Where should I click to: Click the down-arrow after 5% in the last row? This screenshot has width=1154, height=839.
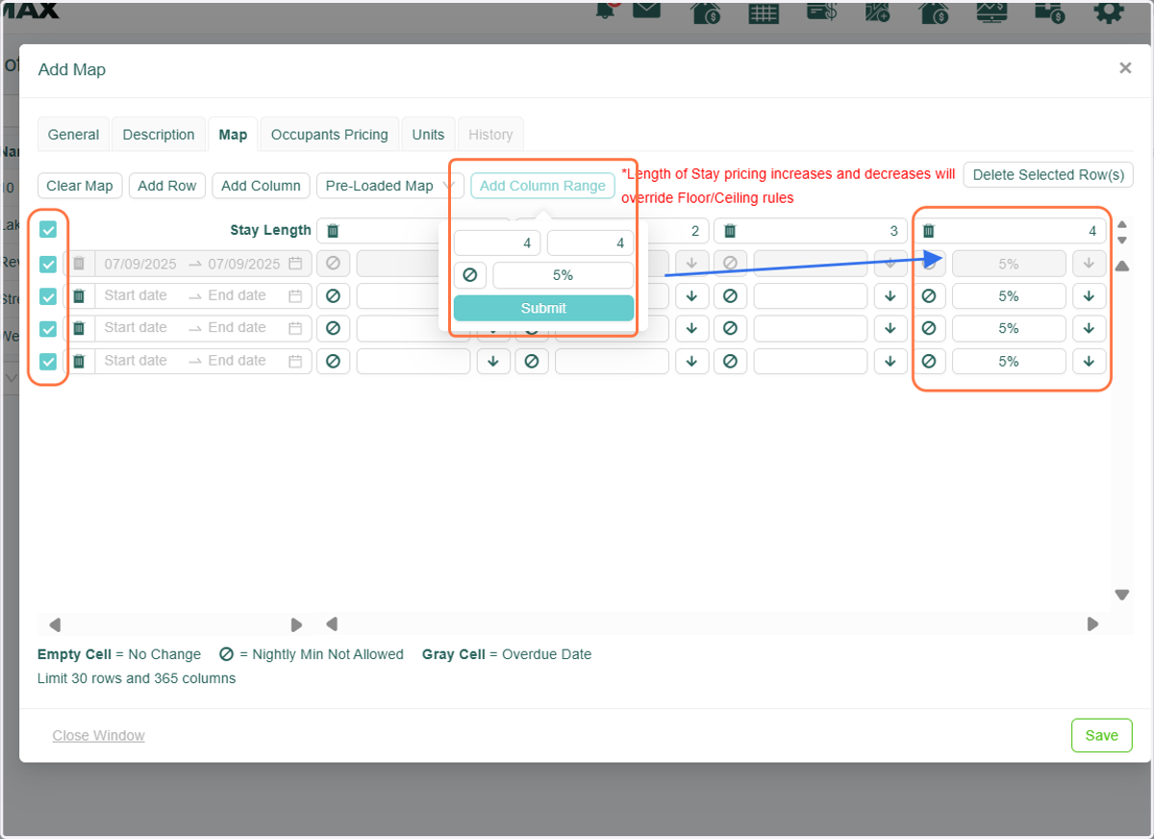click(x=1089, y=361)
